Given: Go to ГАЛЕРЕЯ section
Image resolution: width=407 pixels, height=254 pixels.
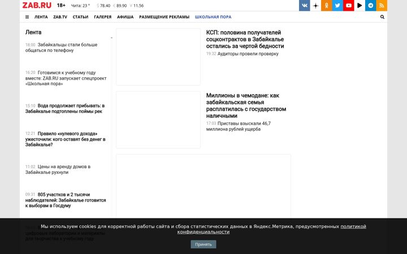Looking at the screenshot, I should 102,17.
